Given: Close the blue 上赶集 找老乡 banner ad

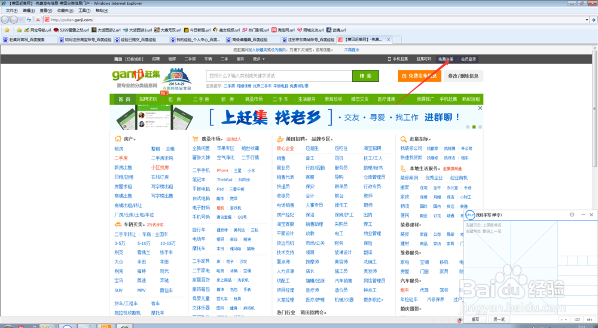Looking at the screenshot, I should point(480,108).
